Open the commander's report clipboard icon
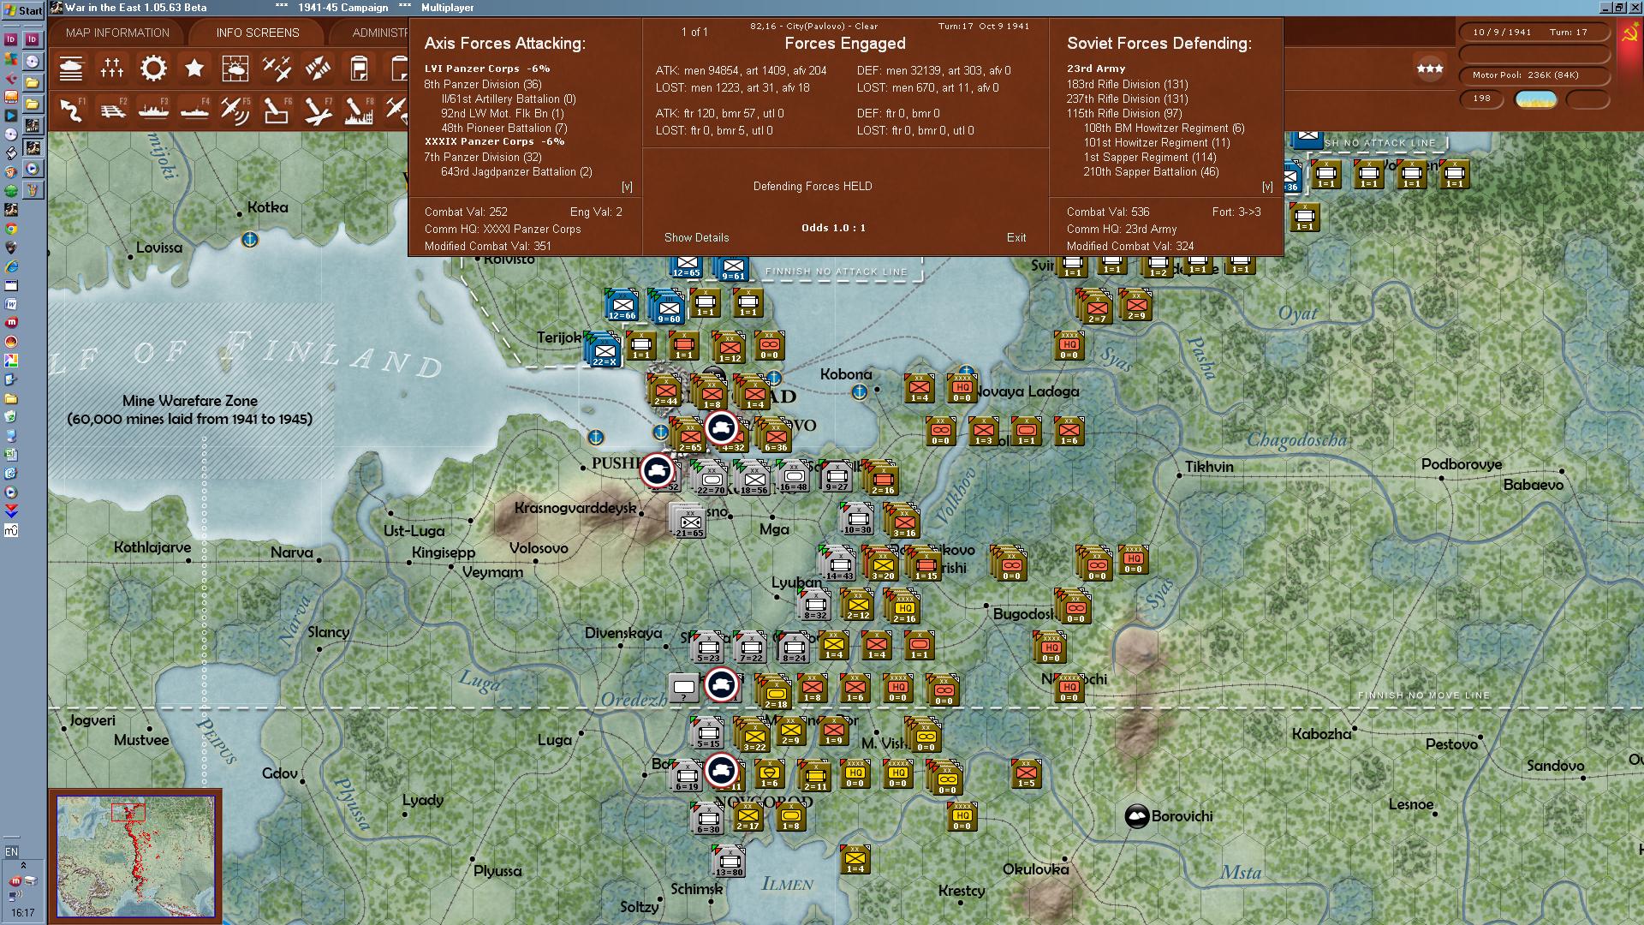 pyautogui.click(x=359, y=68)
